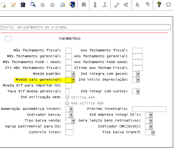The image size is (174, 148).
Task: Select the 'Utiliza AEN' radio button
Action: click(x=67, y=97)
